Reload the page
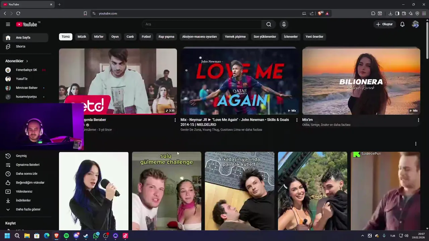This screenshot has height=241, width=429. pyautogui.click(x=18, y=13)
